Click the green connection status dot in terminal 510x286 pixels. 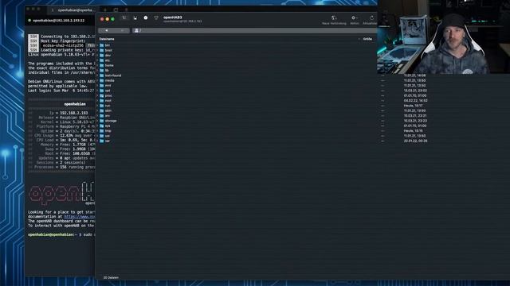pos(29,21)
